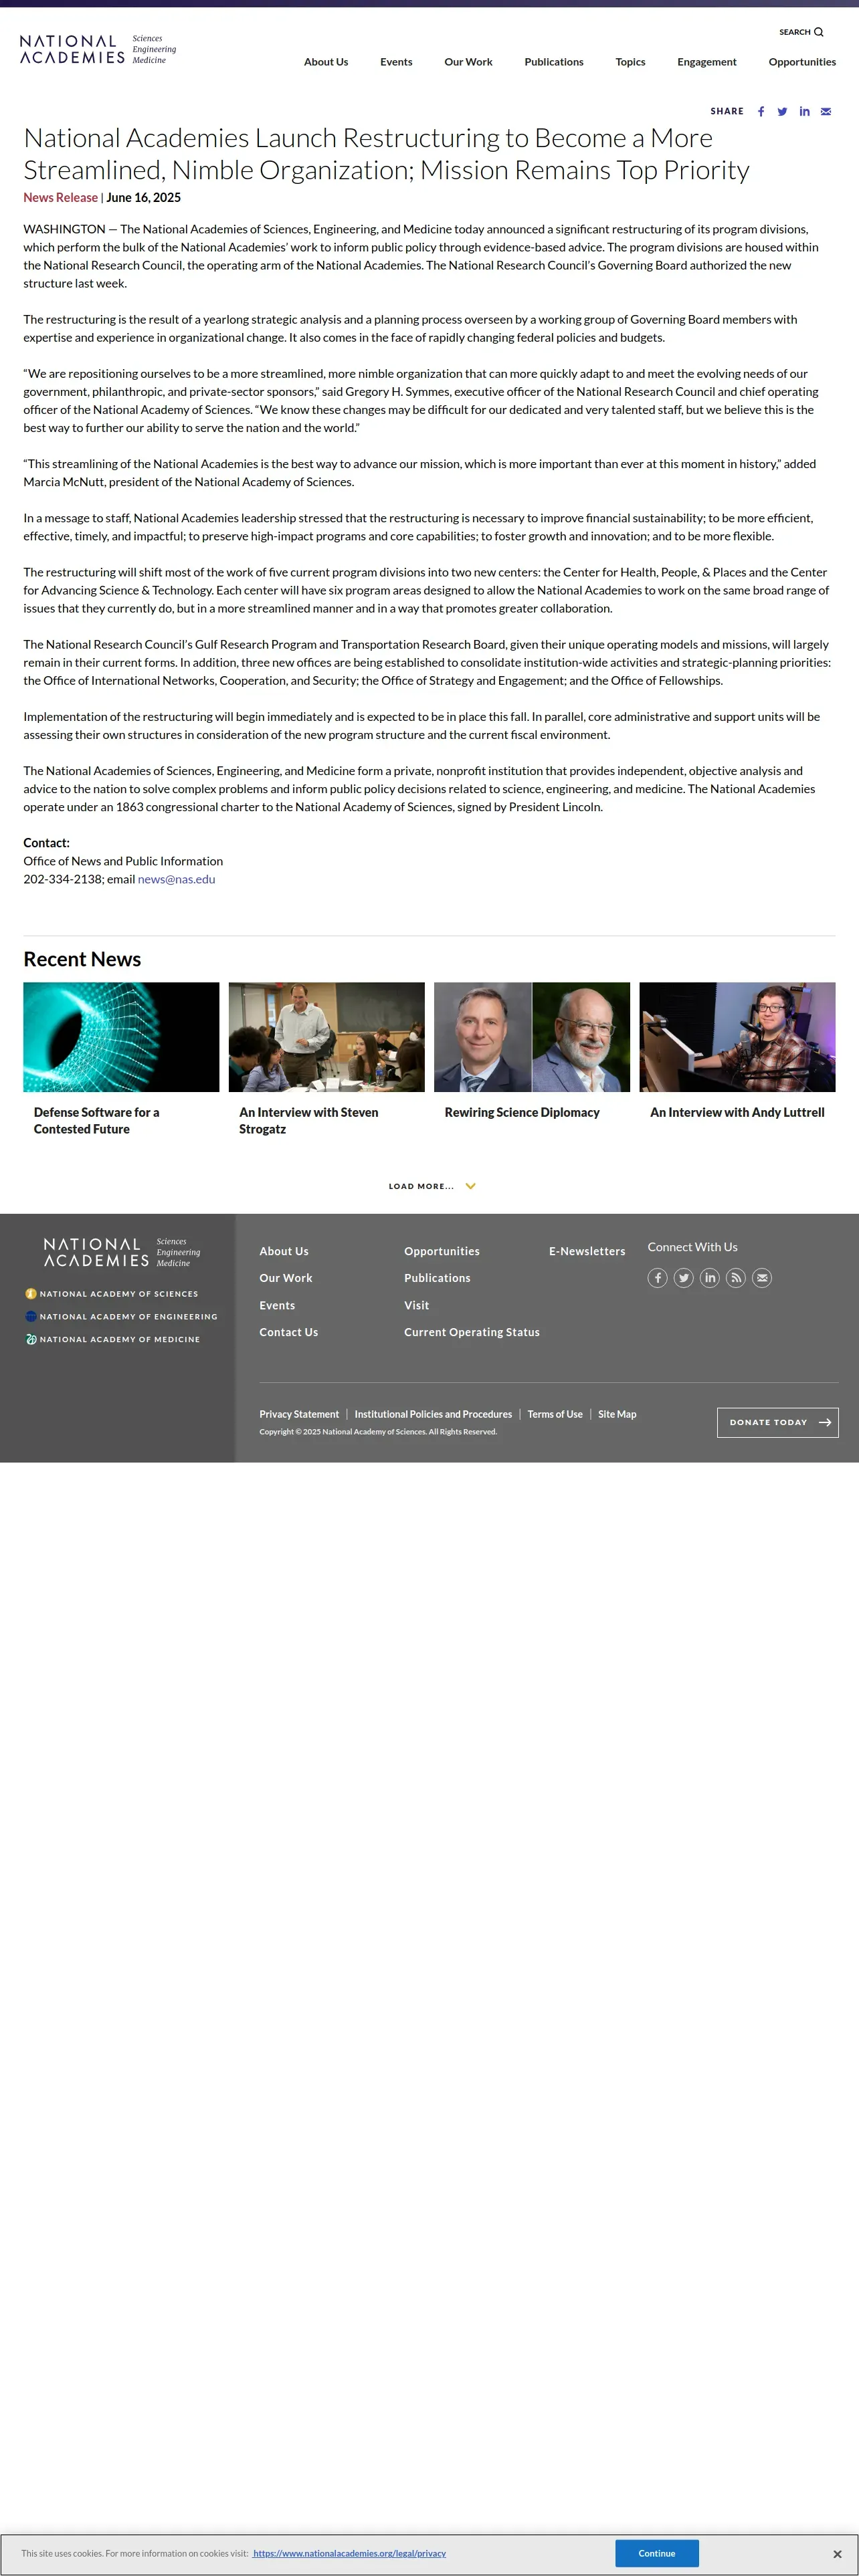Open Current Operating Status link
This screenshot has height=2576, width=859.
[x=472, y=1332]
